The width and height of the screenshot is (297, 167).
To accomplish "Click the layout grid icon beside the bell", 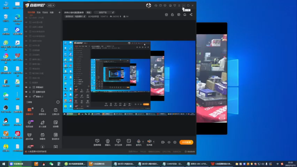I will tap(179, 14).
